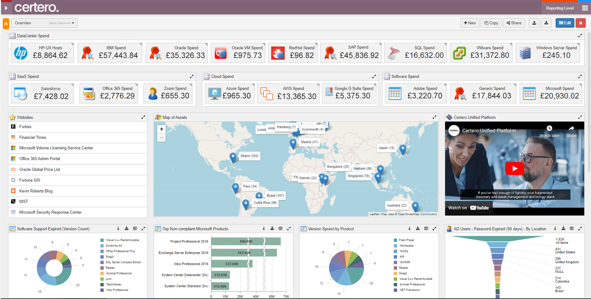Expand the SaaS Spend panel
This screenshot has width=591, height=299.
192,76
